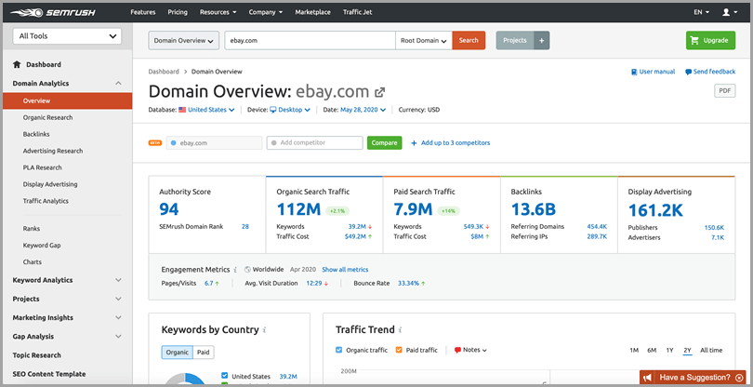753x387 pixels.
Task: Click the Keywords by Country info icon
Action: (265, 330)
